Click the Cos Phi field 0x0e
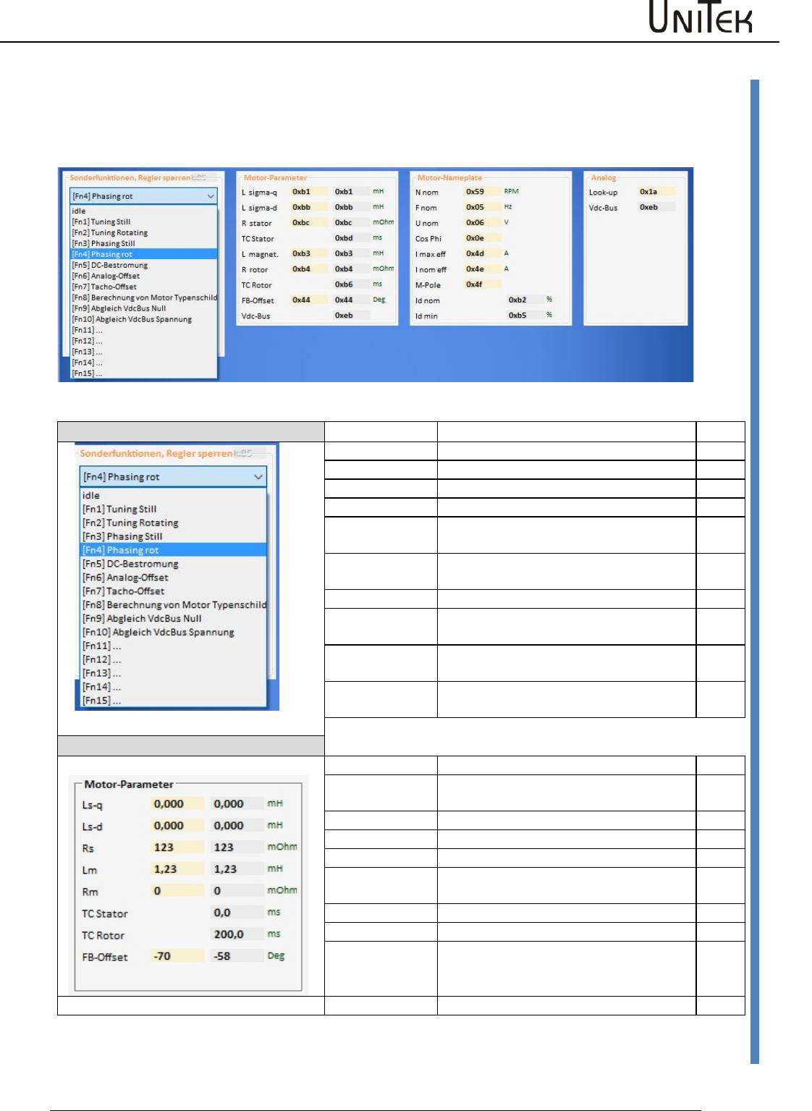Screen dimensions: 812x1111 pos(483,238)
